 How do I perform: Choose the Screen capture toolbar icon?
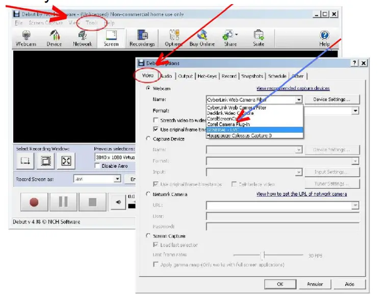[x=111, y=38]
